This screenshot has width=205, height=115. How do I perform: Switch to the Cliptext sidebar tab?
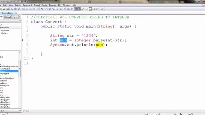(x=7, y=17)
